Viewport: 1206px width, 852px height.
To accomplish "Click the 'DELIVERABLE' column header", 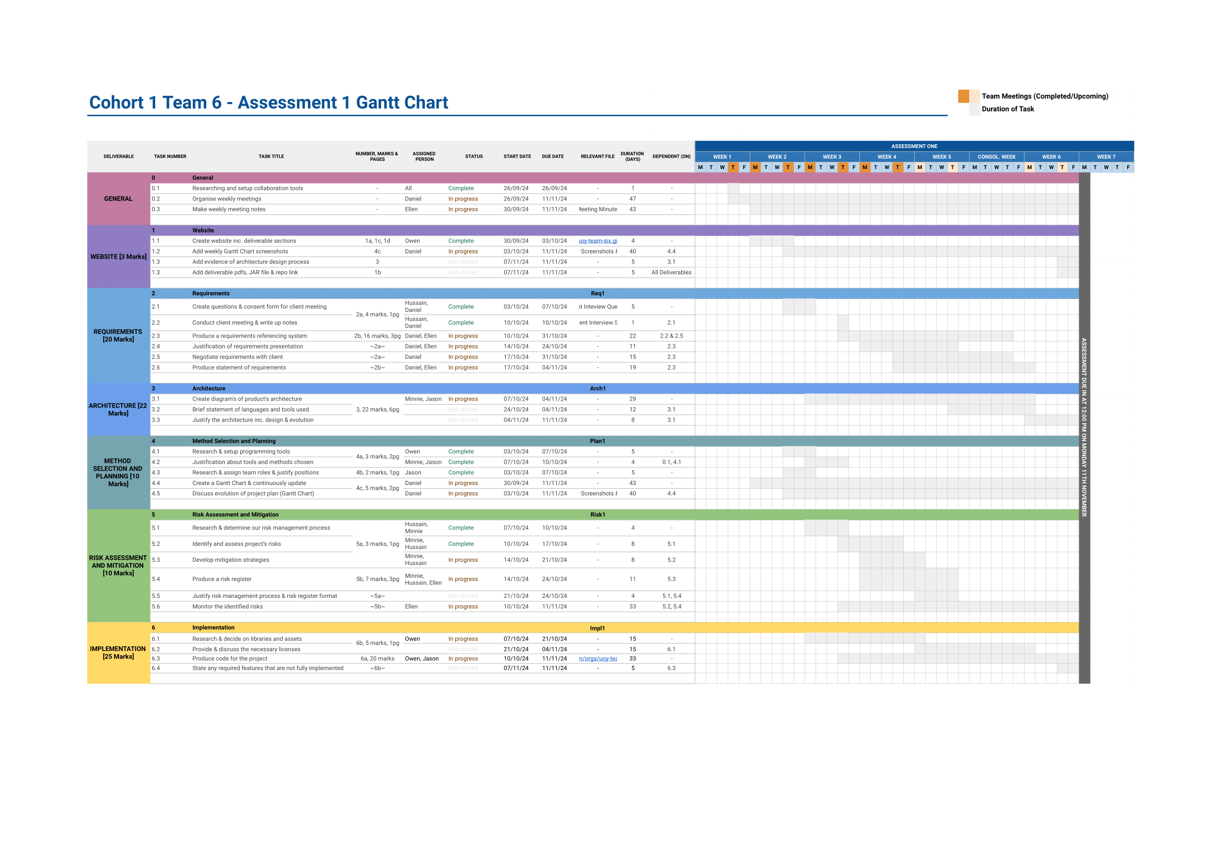I will 119,157.
